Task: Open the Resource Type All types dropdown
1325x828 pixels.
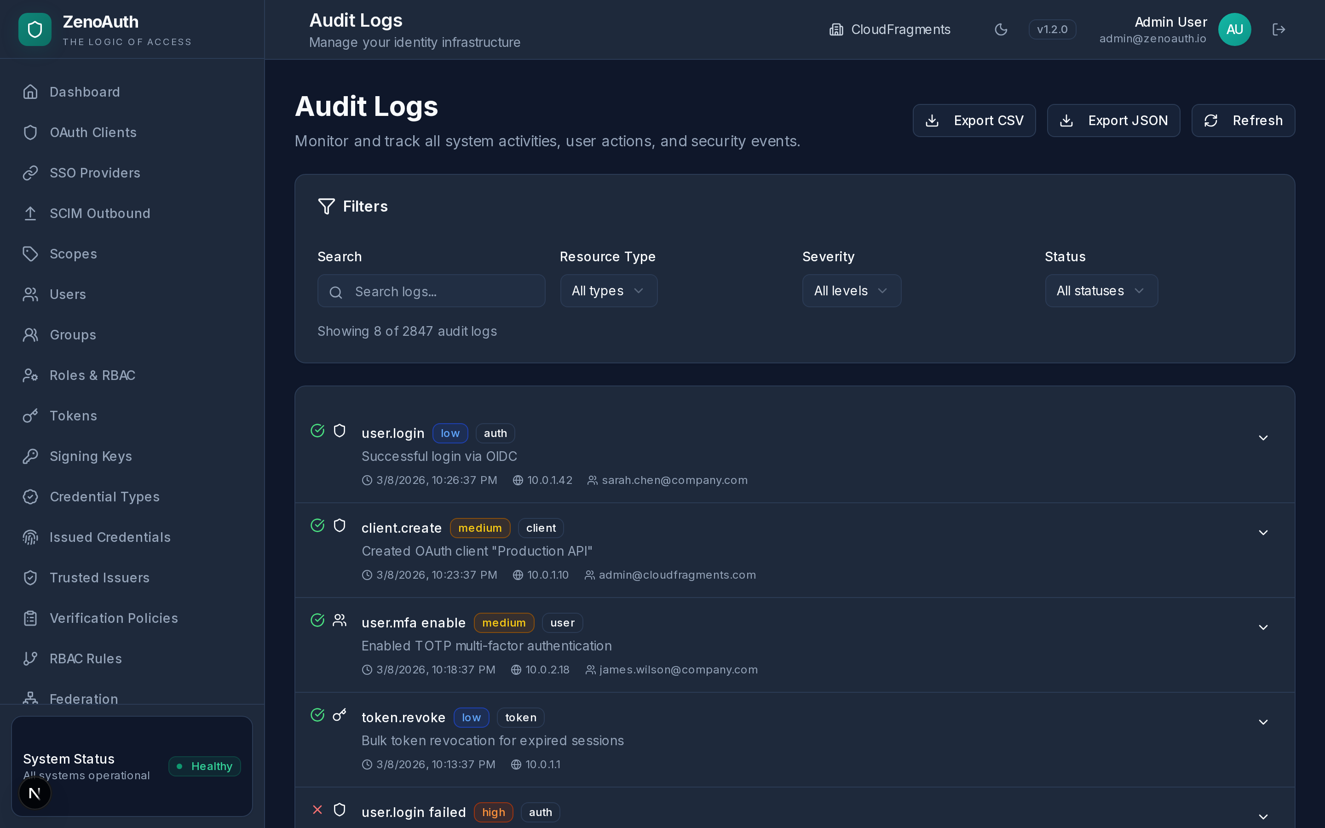Action: point(608,291)
